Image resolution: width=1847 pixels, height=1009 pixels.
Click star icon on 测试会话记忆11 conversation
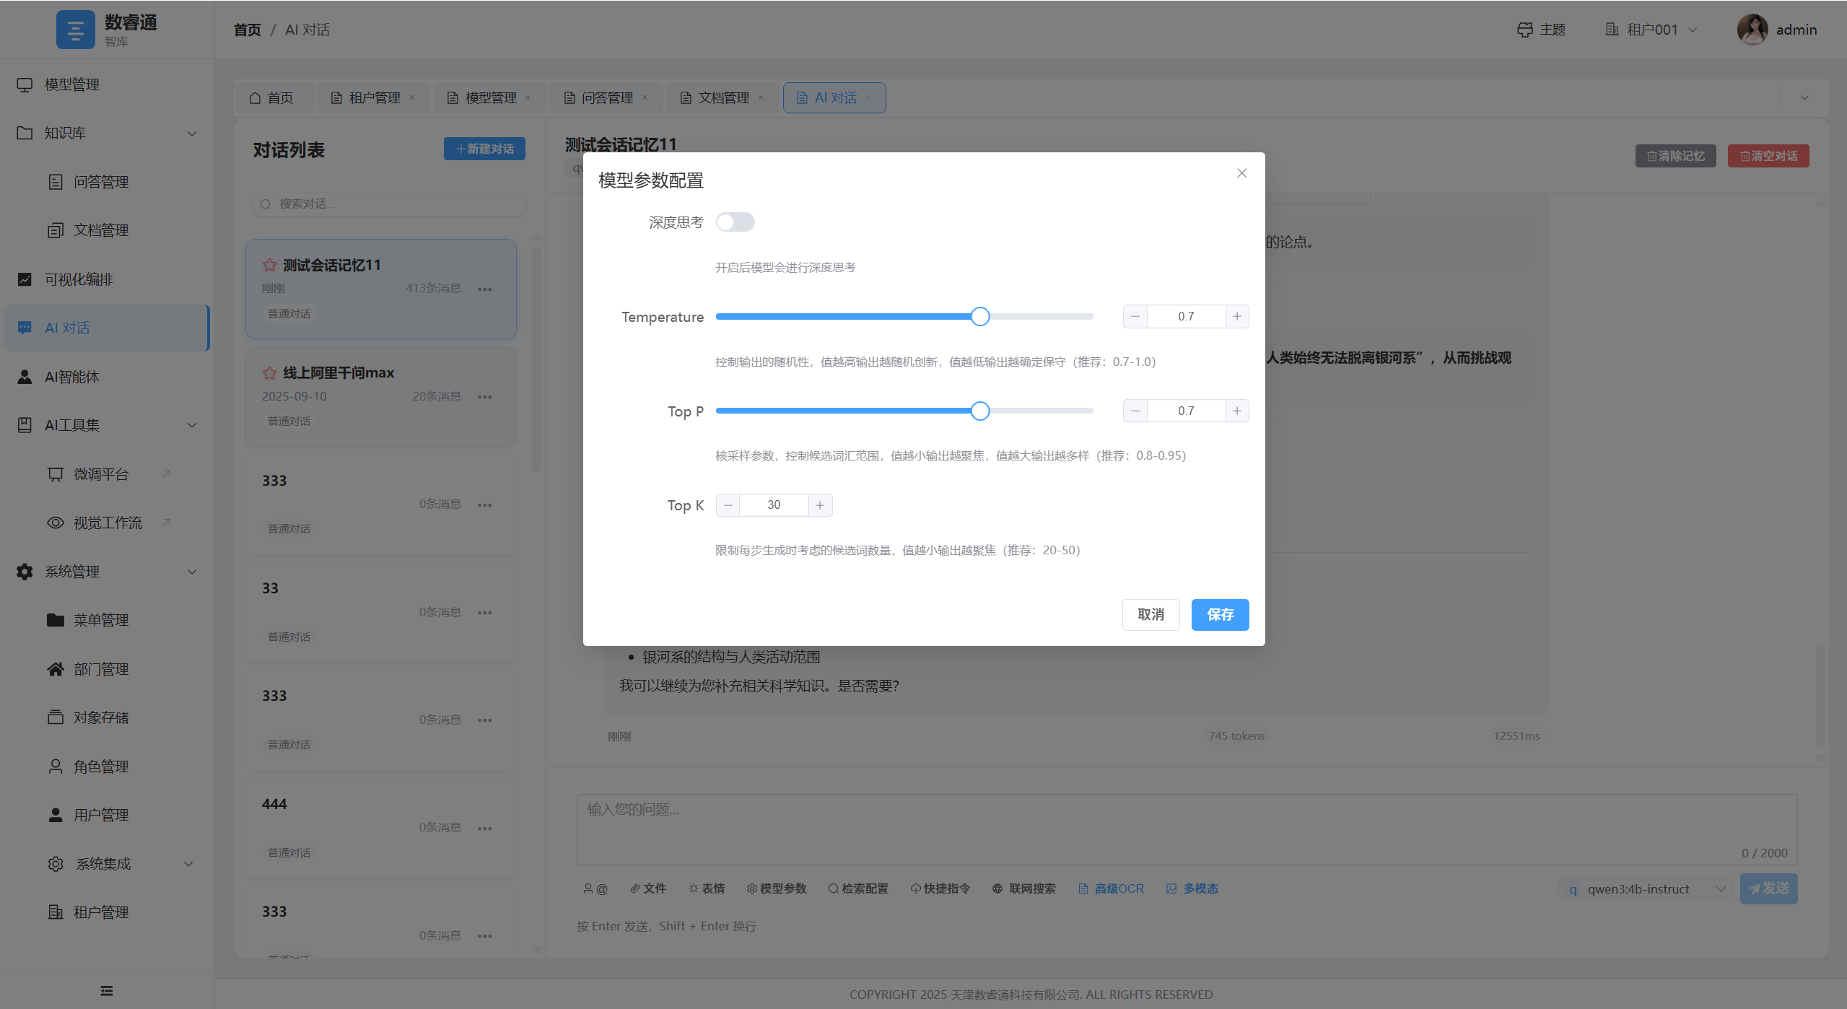click(270, 265)
